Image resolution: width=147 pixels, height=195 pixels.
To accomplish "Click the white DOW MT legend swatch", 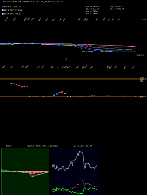I will point(3,10).
